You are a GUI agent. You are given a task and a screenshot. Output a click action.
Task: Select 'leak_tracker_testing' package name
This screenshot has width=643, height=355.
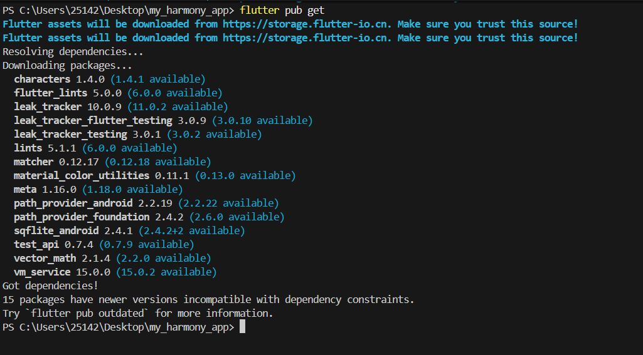pyautogui.click(x=70, y=135)
